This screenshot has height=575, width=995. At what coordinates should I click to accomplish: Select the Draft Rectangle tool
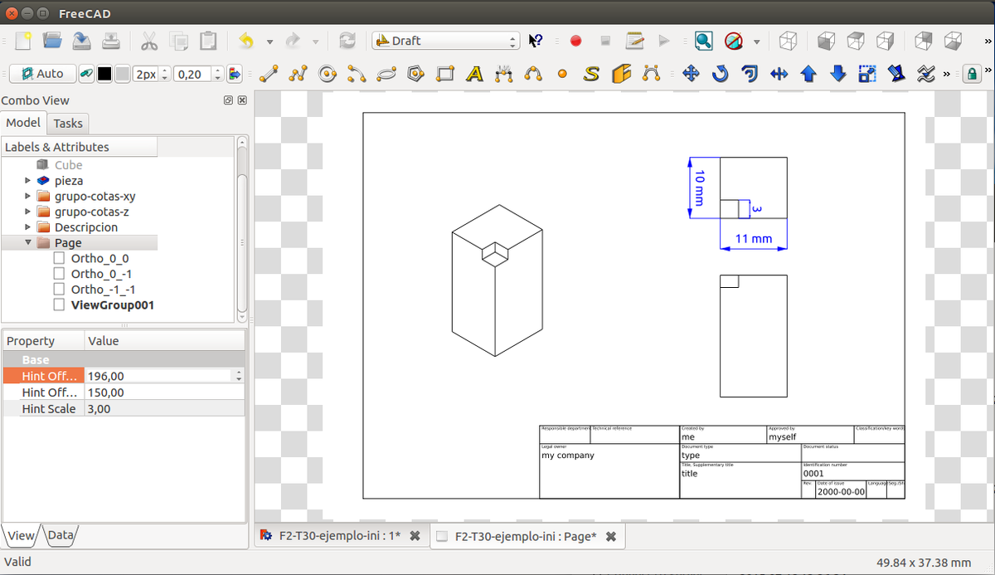pos(445,74)
